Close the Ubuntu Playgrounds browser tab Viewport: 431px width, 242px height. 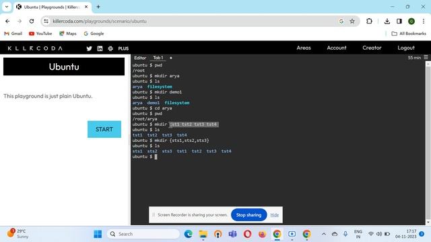(x=86, y=7)
